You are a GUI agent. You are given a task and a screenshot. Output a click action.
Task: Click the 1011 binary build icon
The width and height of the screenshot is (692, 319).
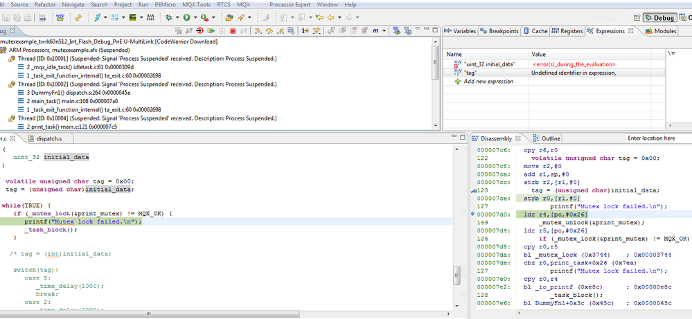115,17
